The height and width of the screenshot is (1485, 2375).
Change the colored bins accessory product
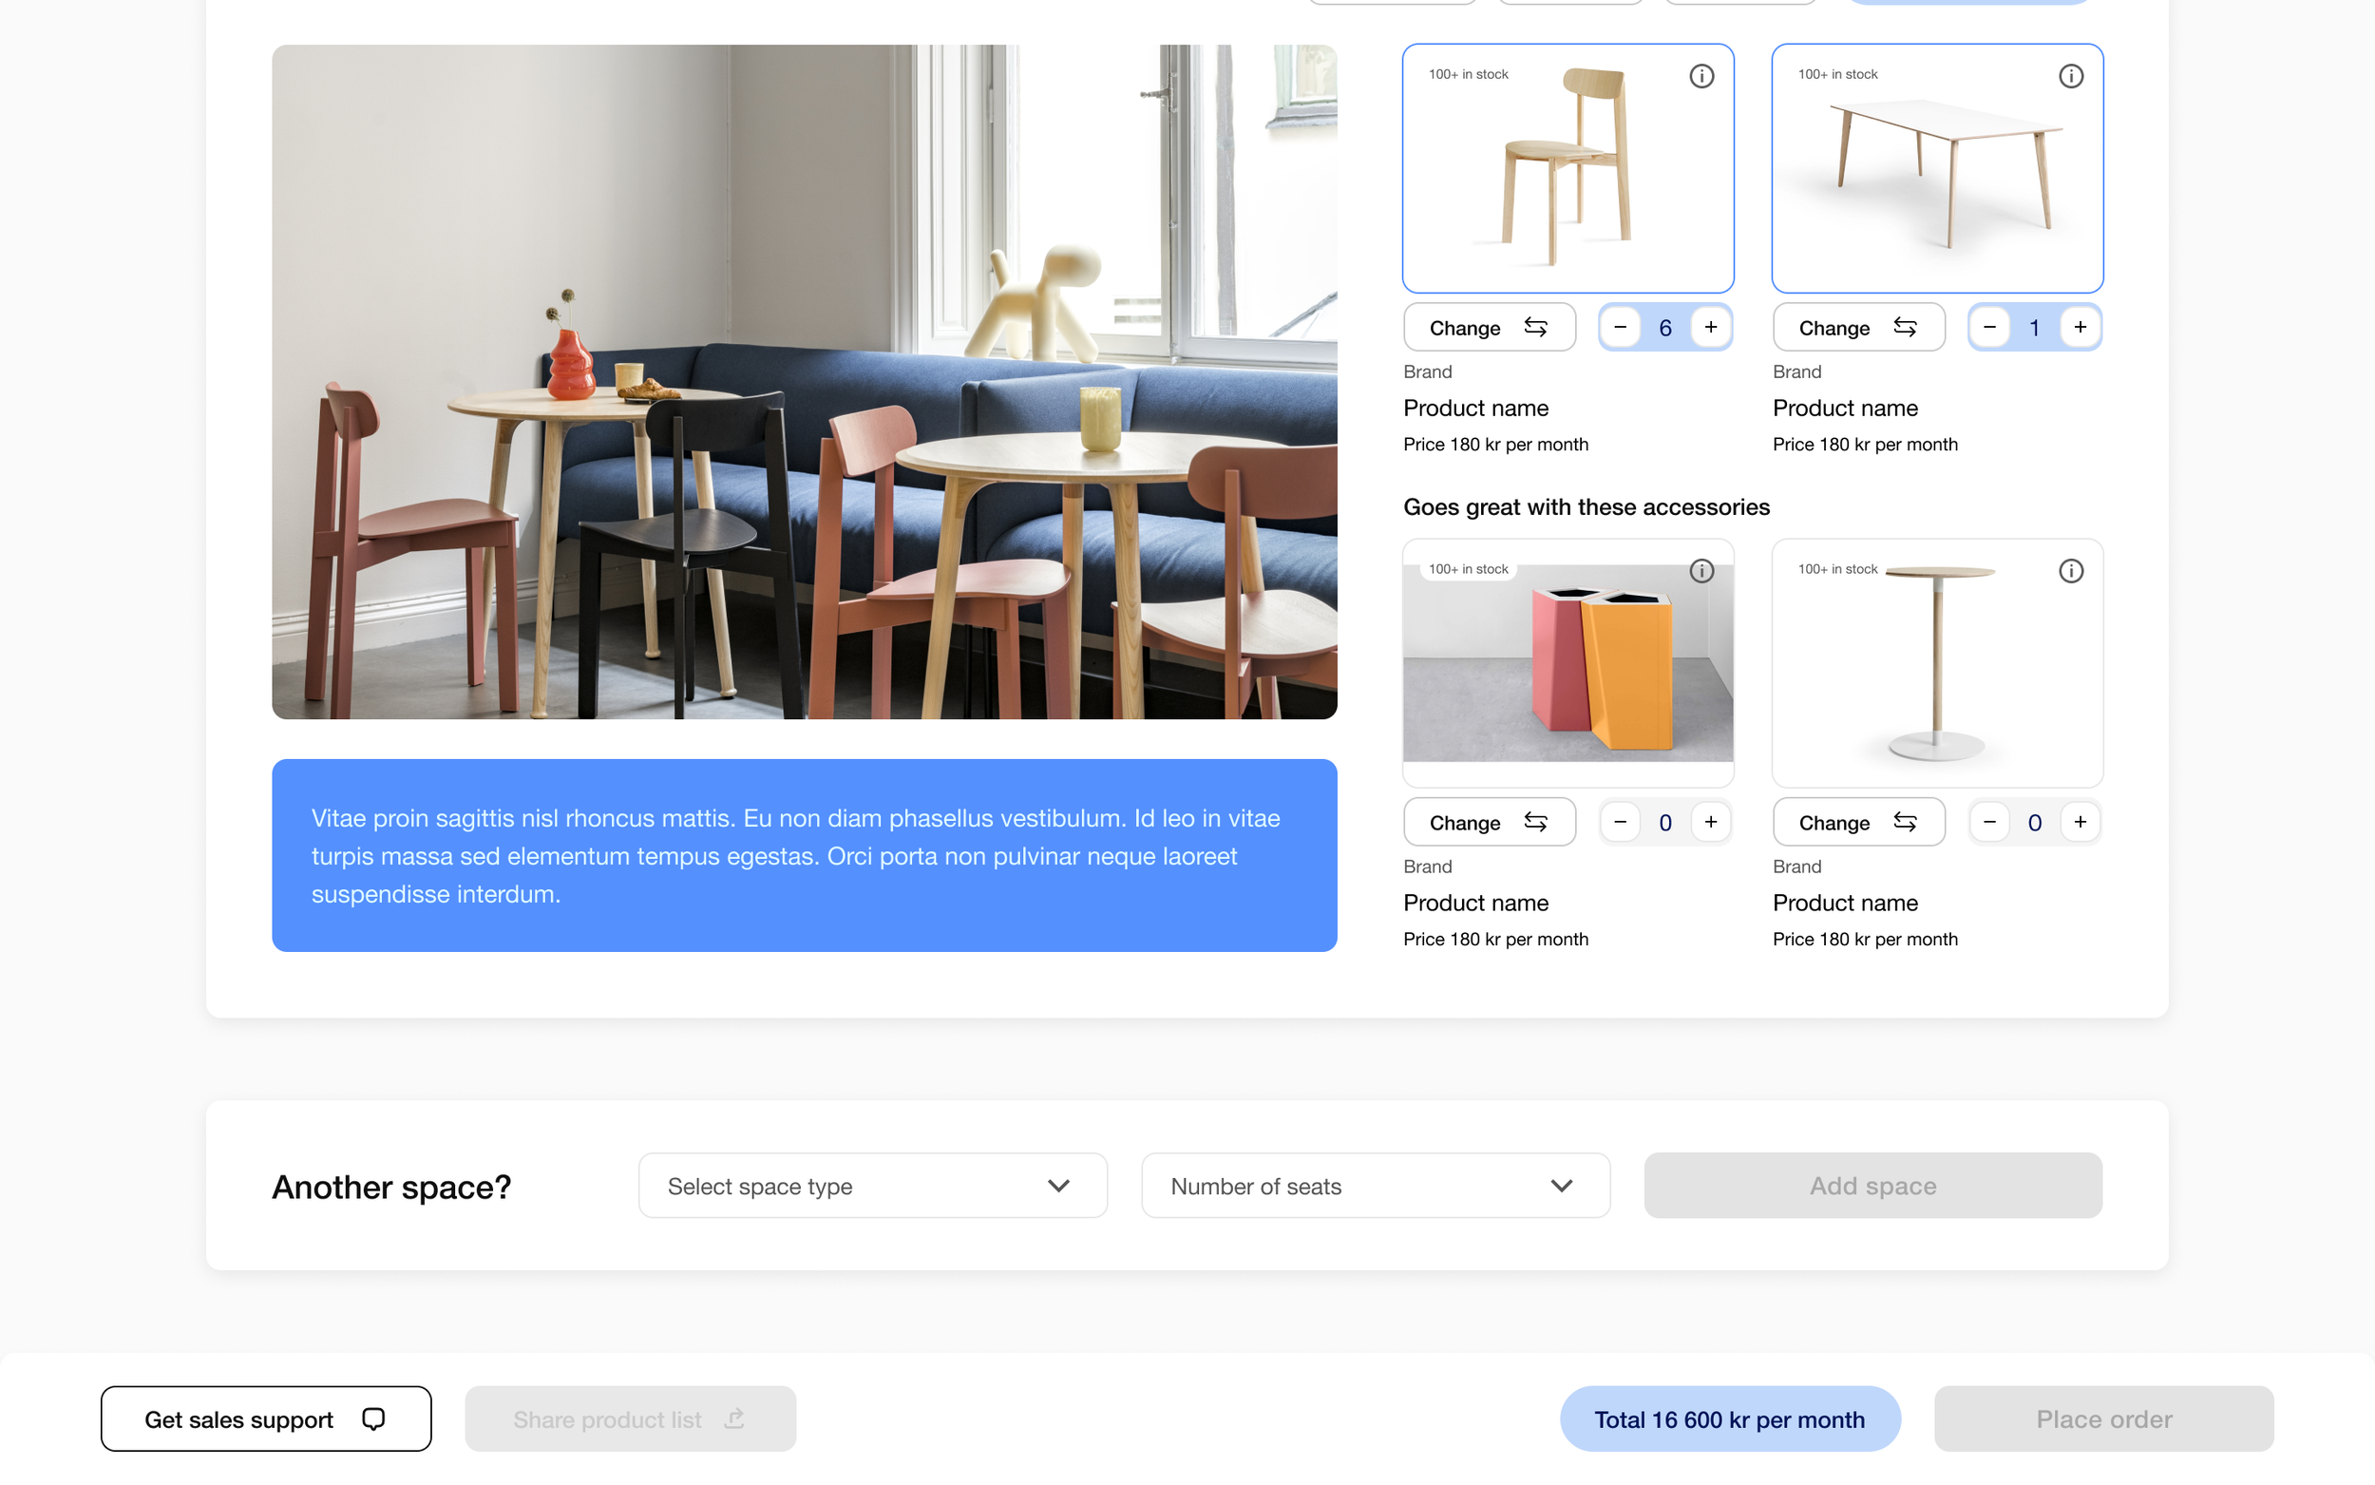pos(1489,822)
